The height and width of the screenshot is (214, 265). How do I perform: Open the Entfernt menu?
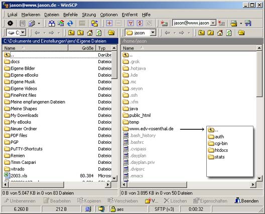point(129,15)
